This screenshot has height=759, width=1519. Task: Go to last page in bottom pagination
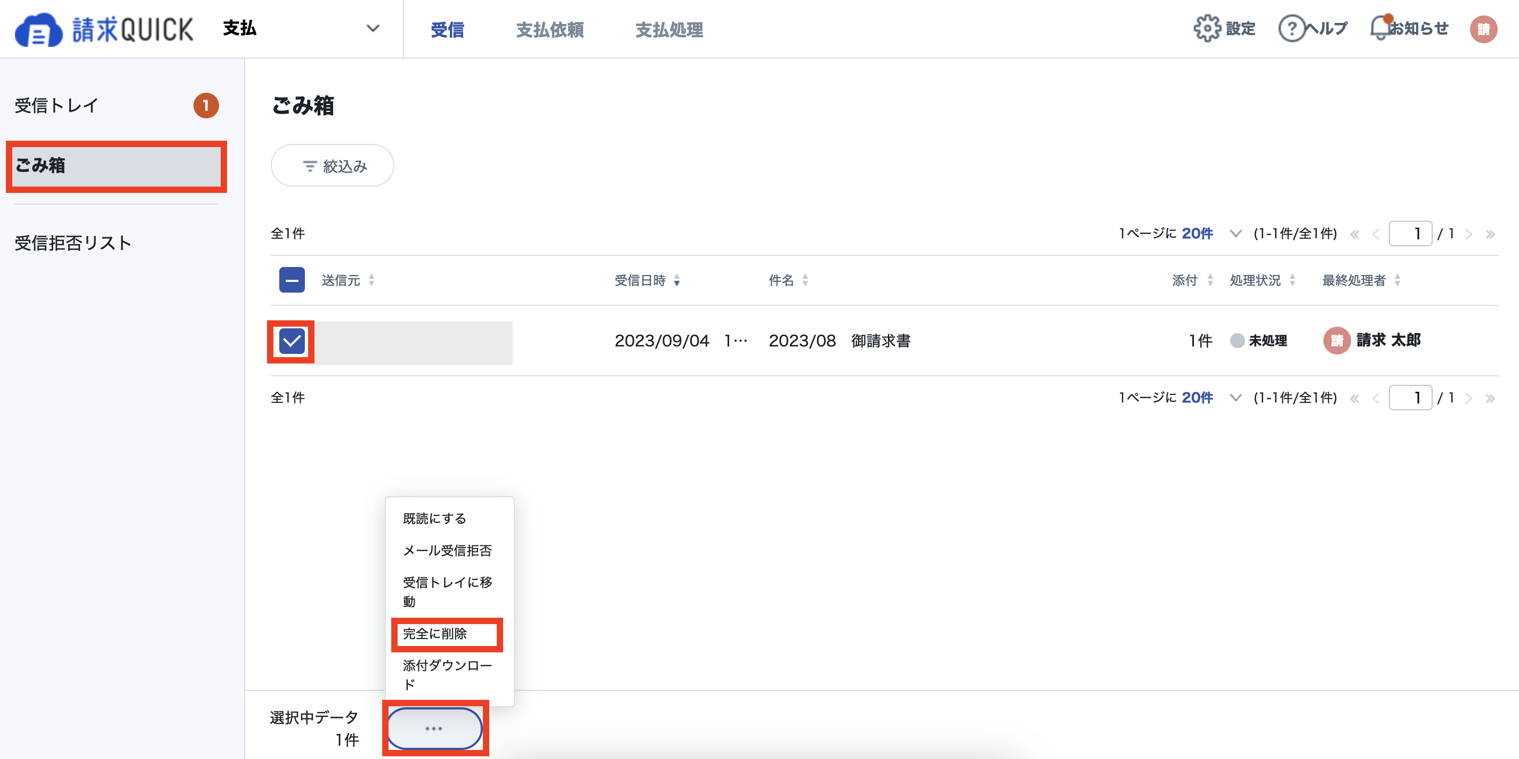[1490, 398]
